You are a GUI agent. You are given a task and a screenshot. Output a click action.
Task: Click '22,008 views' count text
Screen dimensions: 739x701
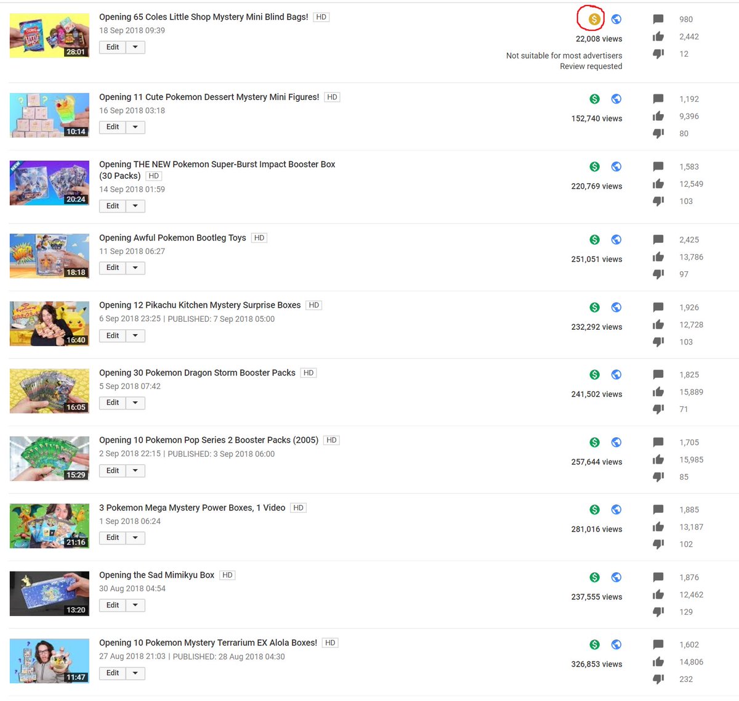[599, 39]
